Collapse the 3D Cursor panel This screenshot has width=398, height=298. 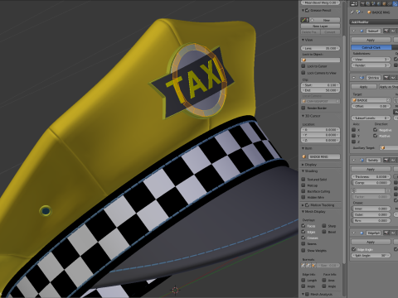point(303,116)
